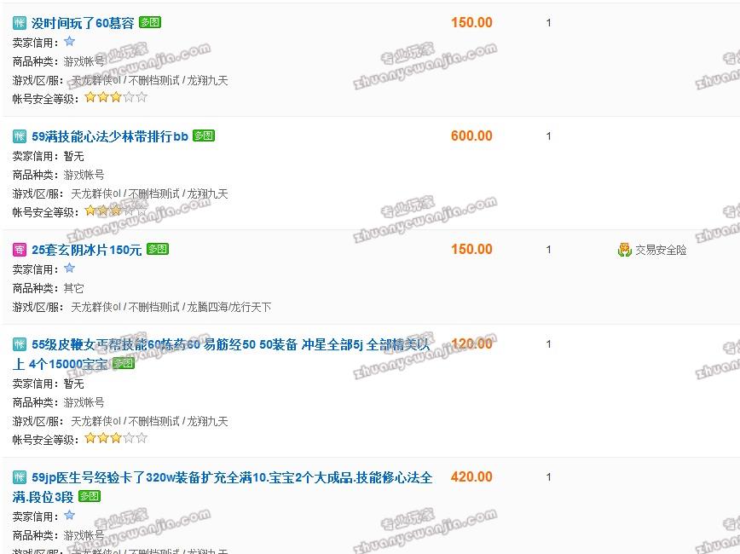The width and height of the screenshot is (740, 554).
Task: Open the 59jp医生号经验卡了320w listing title
Action: click(x=223, y=487)
